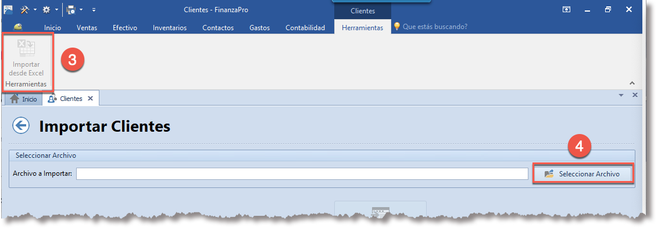Collapse the ribbon using the chevron
The image size is (672, 228).
632,83
